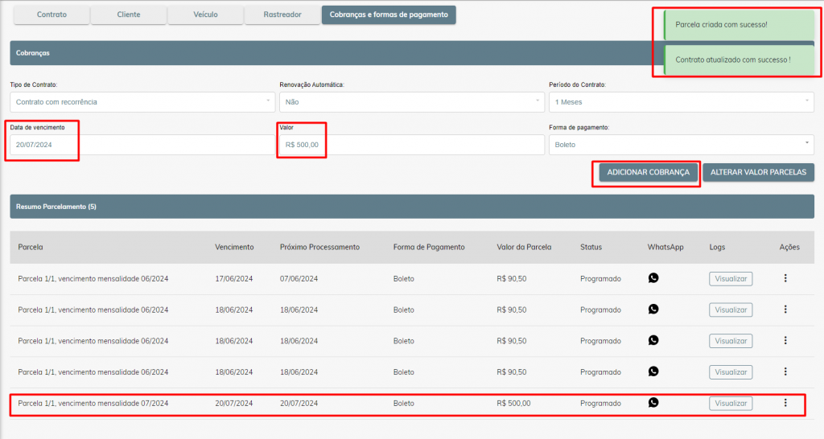824x439 pixels.
Task: Click Visualizar in the second installment row
Action: click(x=731, y=310)
